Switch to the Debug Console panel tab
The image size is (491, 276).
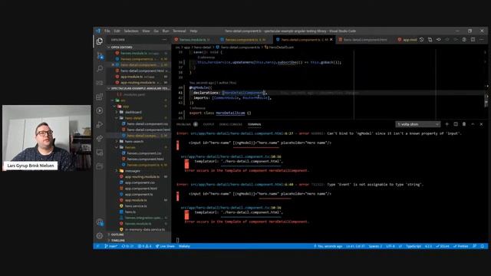(231, 124)
